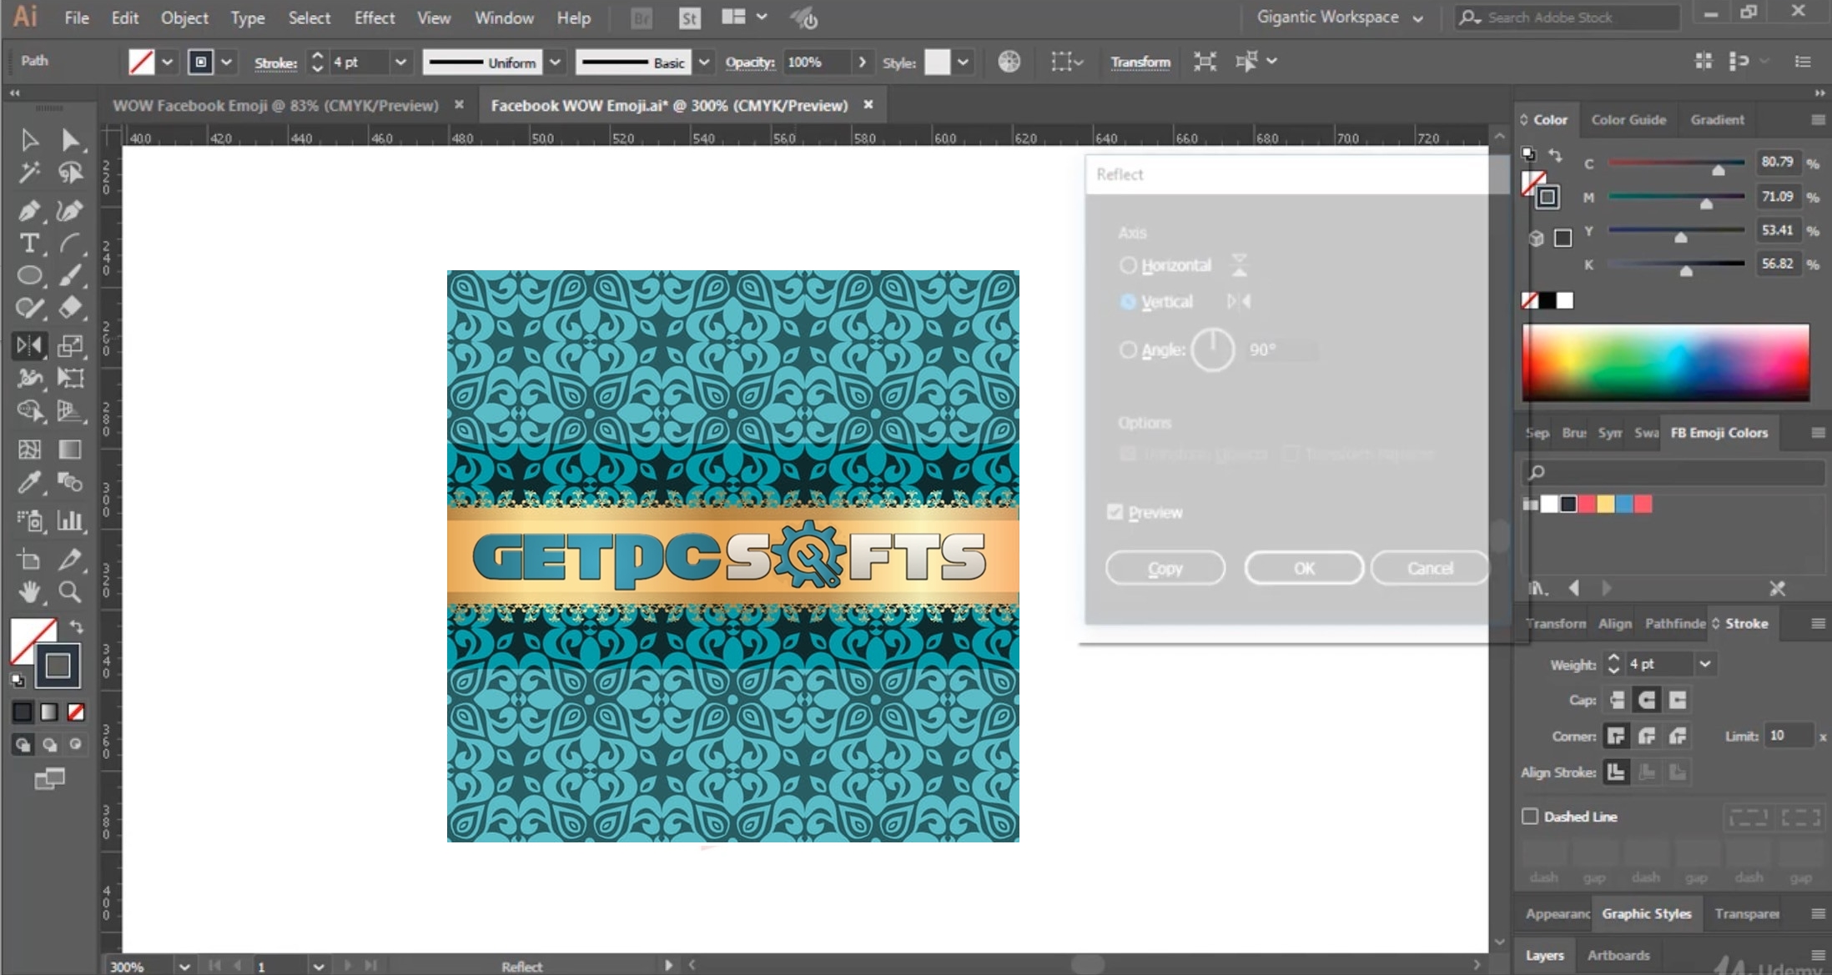Click the Cyan slider in Color panel
Viewport: 1832px width, 975px height.
[x=1676, y=163]
